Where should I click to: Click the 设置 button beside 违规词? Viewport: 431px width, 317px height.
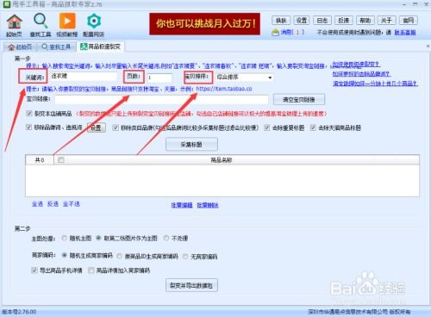(97, 127)
